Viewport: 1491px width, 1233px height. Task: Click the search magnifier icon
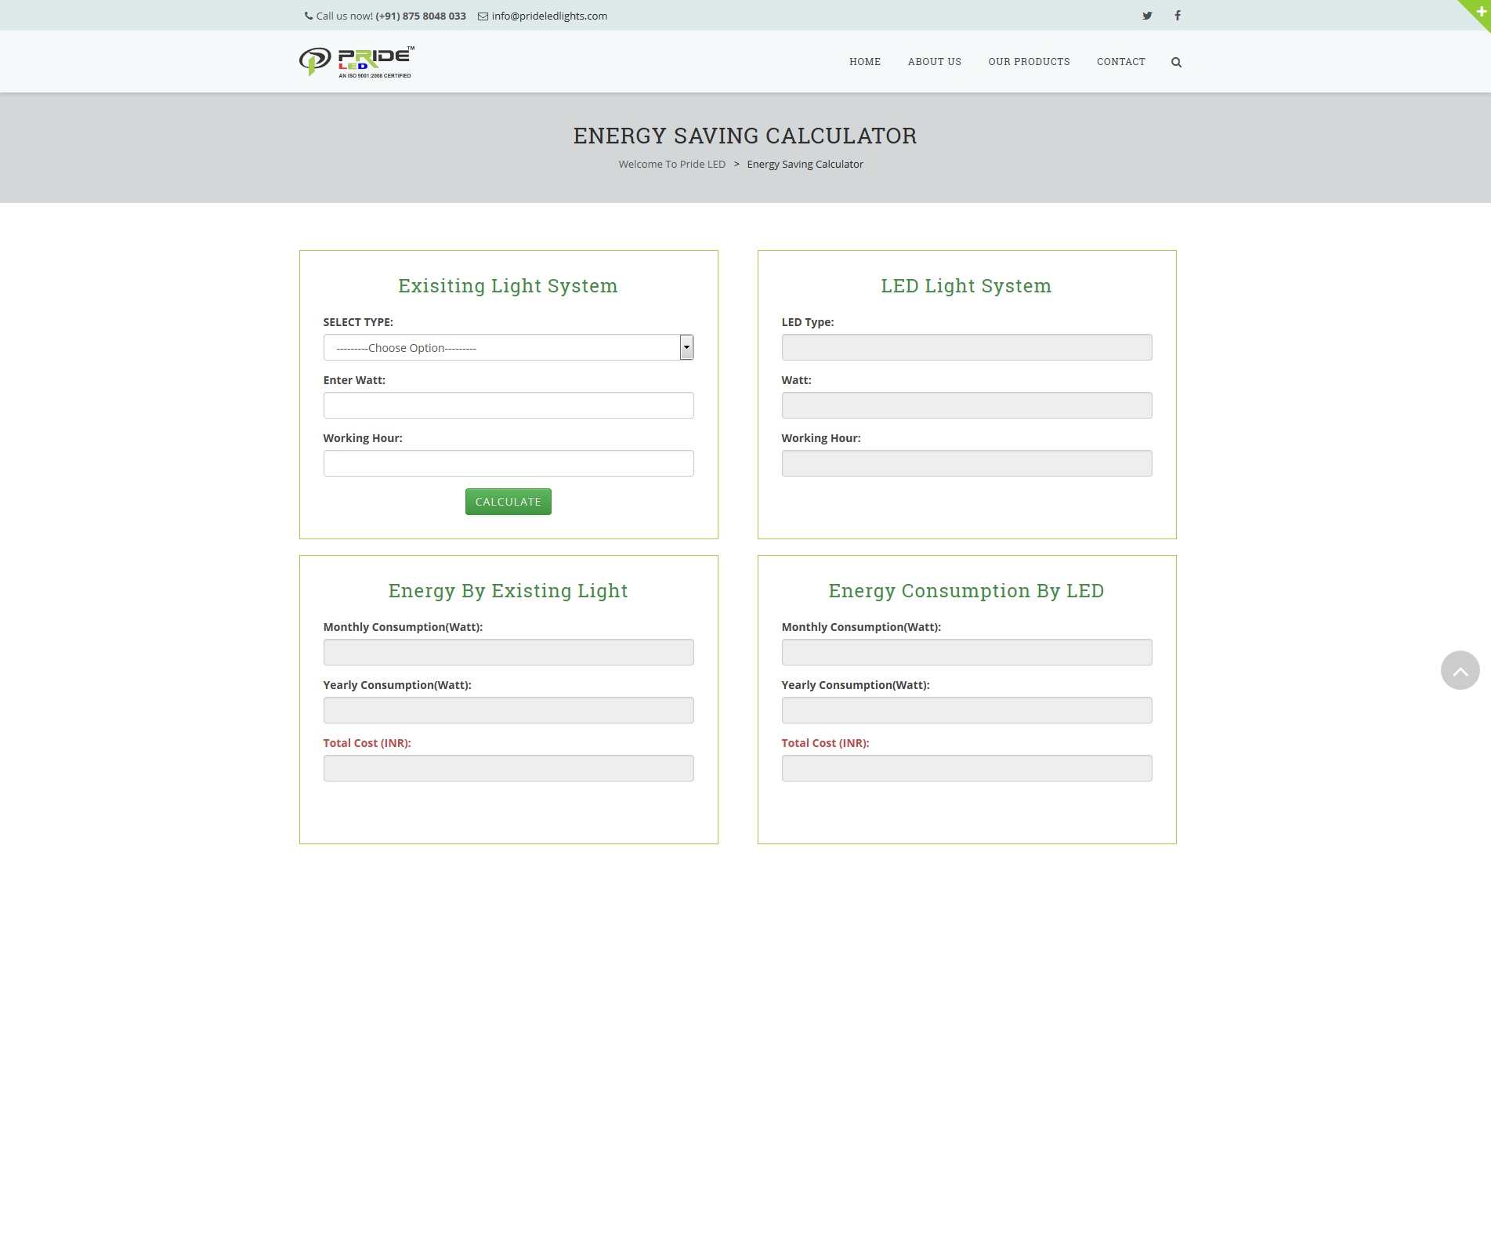(1176, 62)
